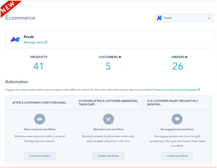This screenshot has width=217, height=168.
Task: Click the 24 HOURS AFTER A CUSTOMER ABANDONS header
Action: tap(108, 103)
